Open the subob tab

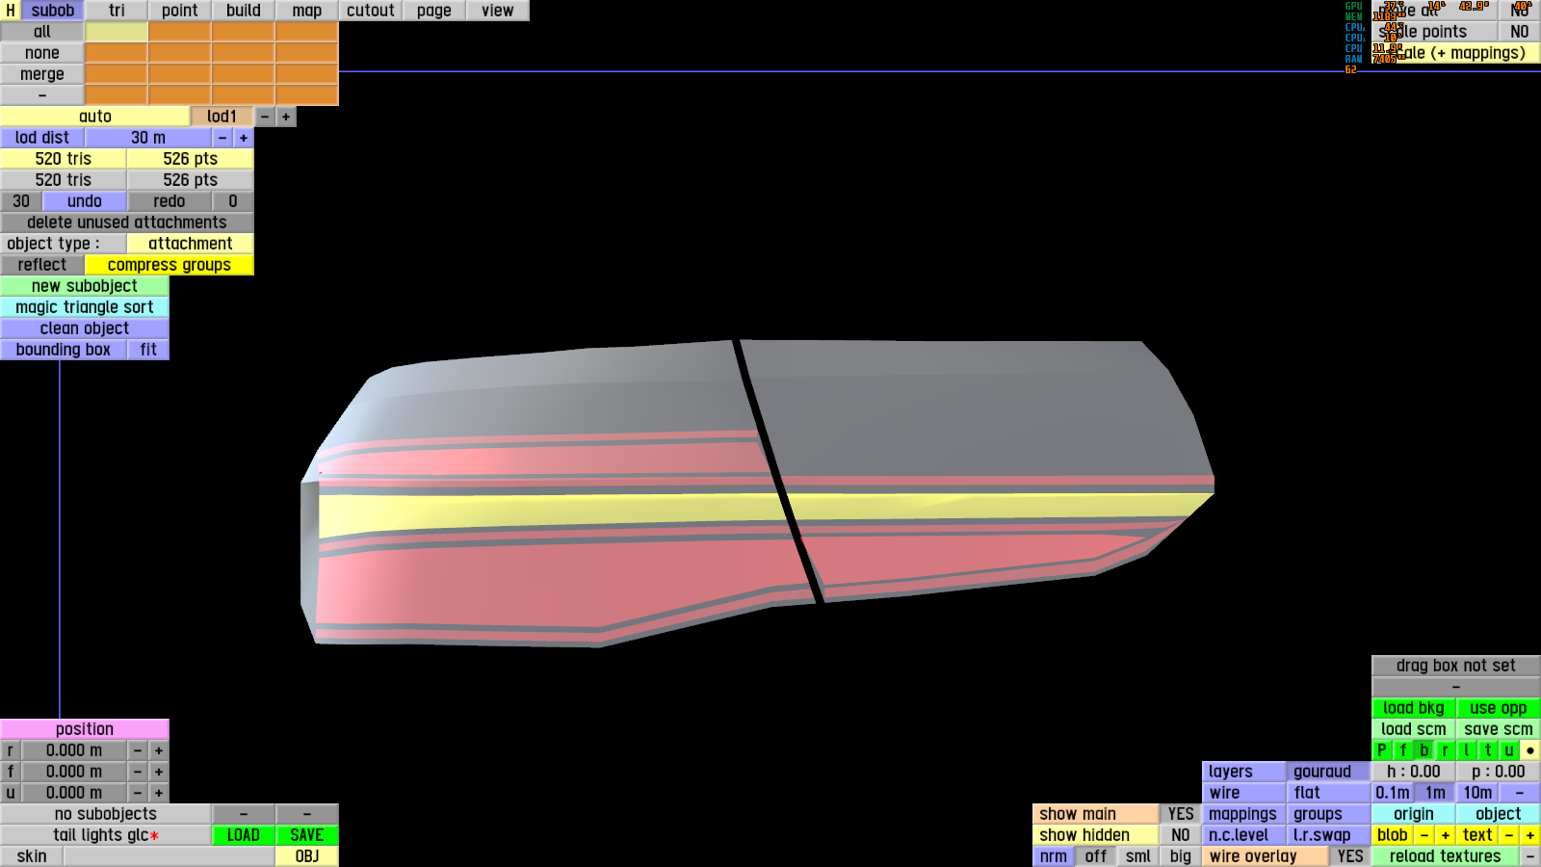tap(52, 11)
